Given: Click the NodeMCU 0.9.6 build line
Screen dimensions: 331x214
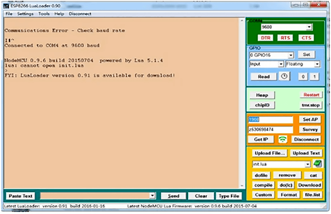Looking at the screenshot, I should tap(84, 60).
